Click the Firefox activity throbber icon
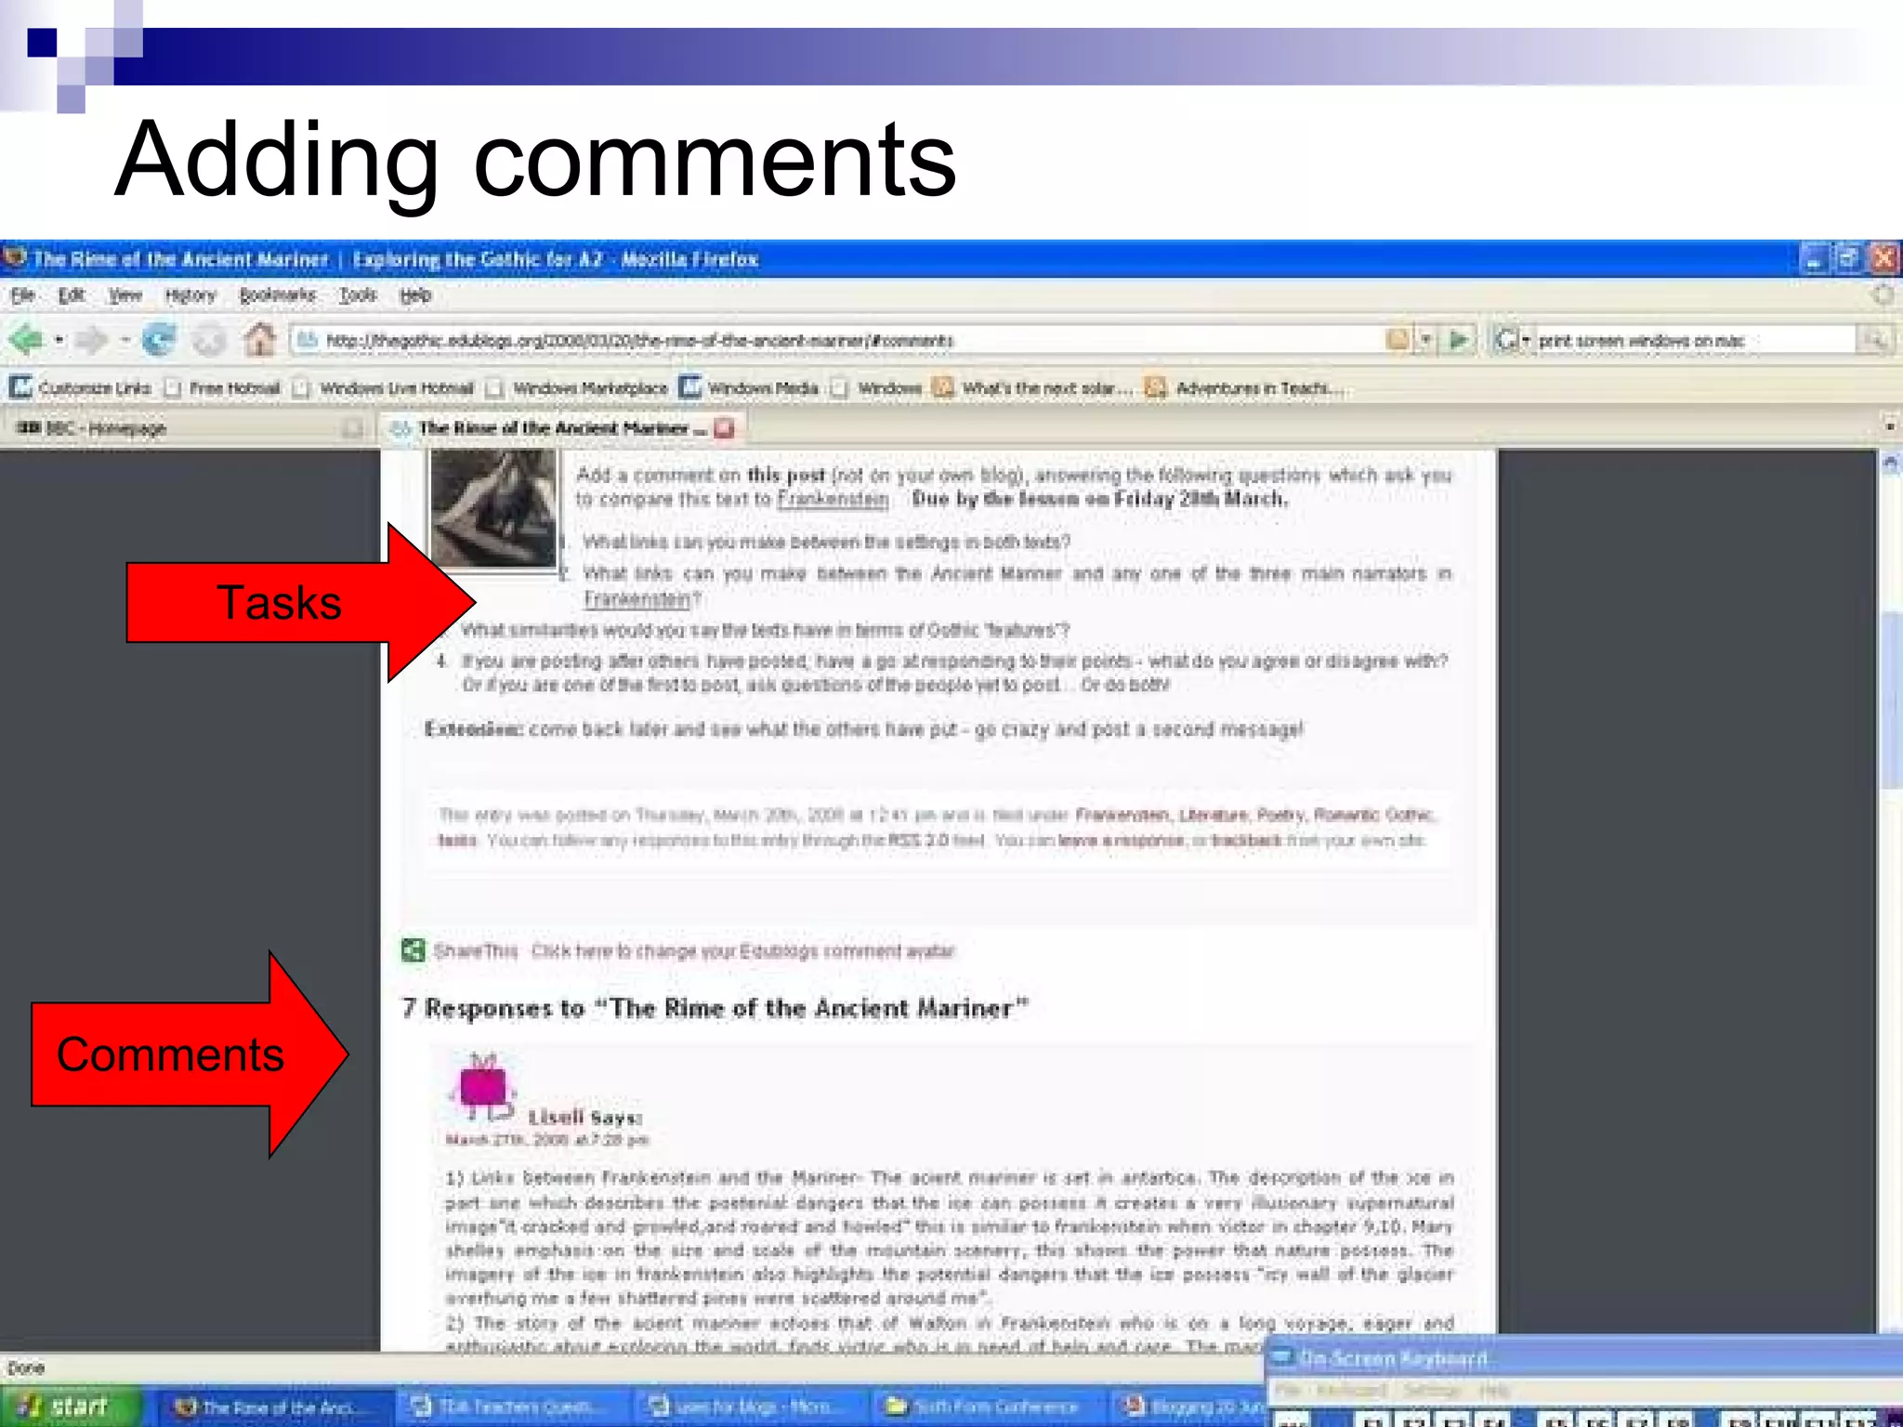 coord(1883,295)
